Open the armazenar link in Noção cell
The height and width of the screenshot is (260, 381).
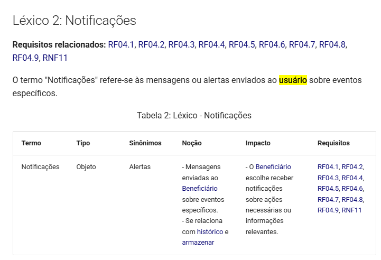198,243
